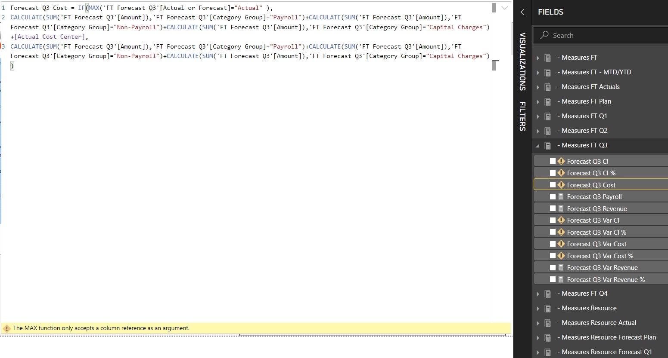Click warning icon beside Forecast Q3 Var Cost %

(x=561, y=256)
